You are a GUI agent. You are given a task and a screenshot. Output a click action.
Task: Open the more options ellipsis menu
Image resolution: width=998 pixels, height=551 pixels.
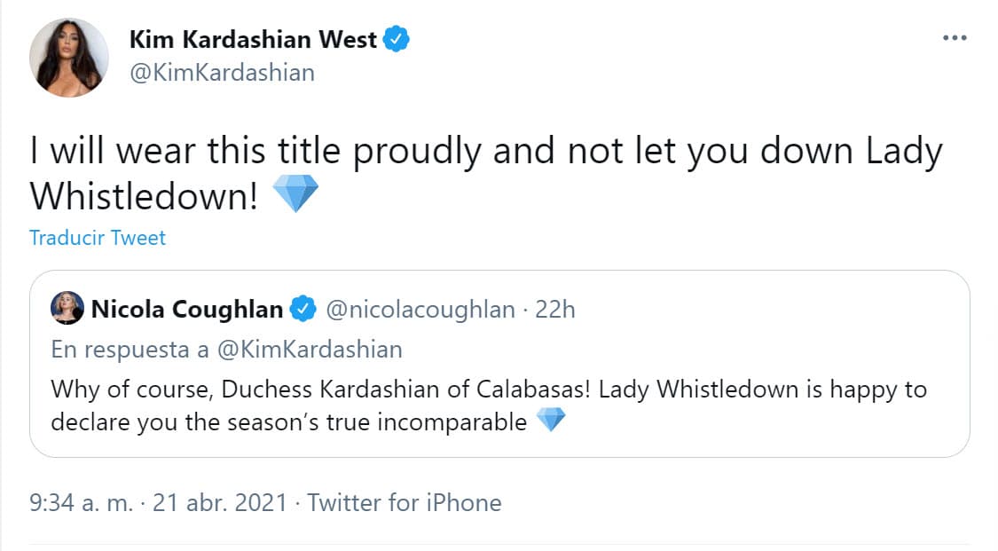955,37
